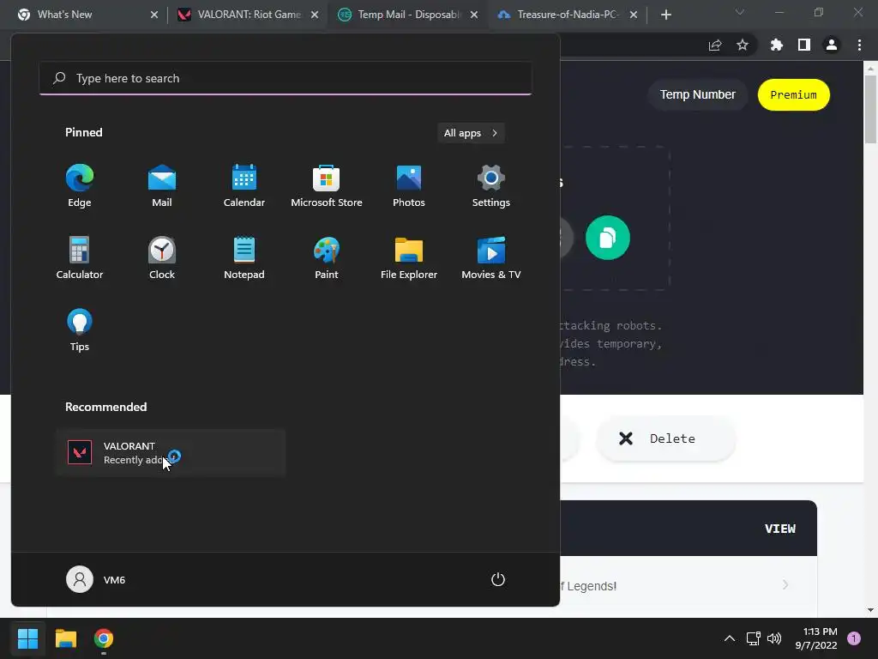
Task: Click the taskbar clock and date
Action: (816, 638)
